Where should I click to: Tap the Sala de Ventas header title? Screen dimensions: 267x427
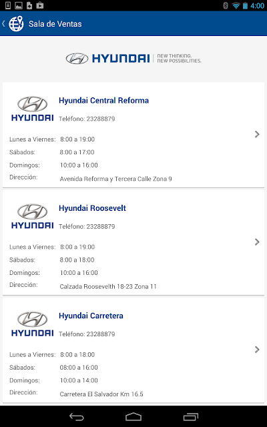point(55,24)
